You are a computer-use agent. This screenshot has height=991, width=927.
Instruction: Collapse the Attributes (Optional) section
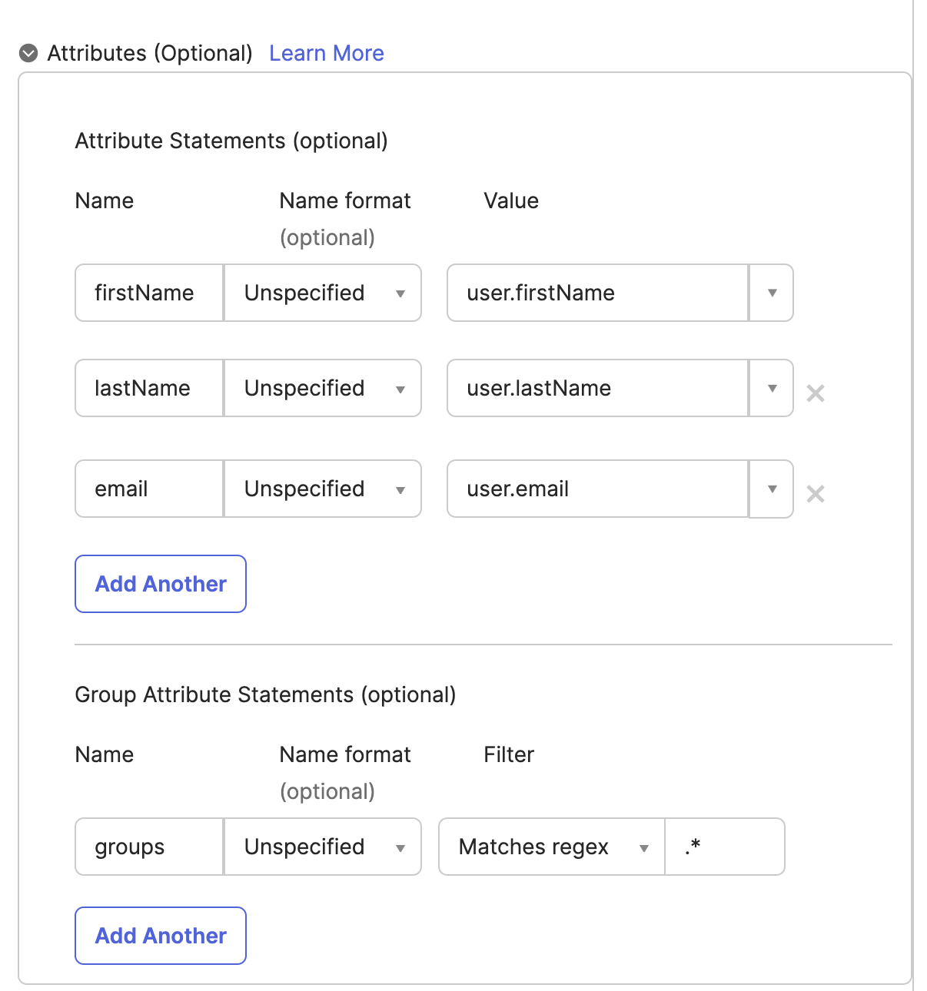[x=28, y=52]
